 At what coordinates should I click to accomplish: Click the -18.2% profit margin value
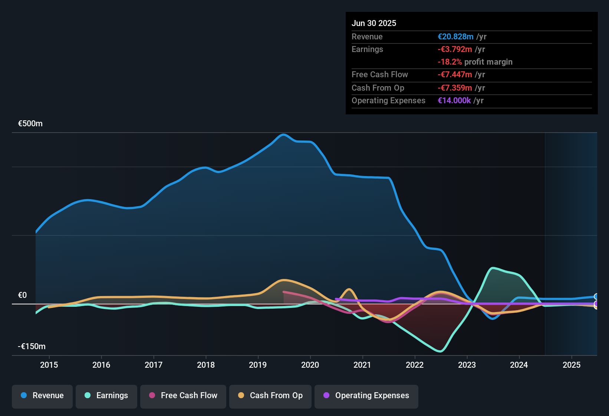tap(475, 62)
